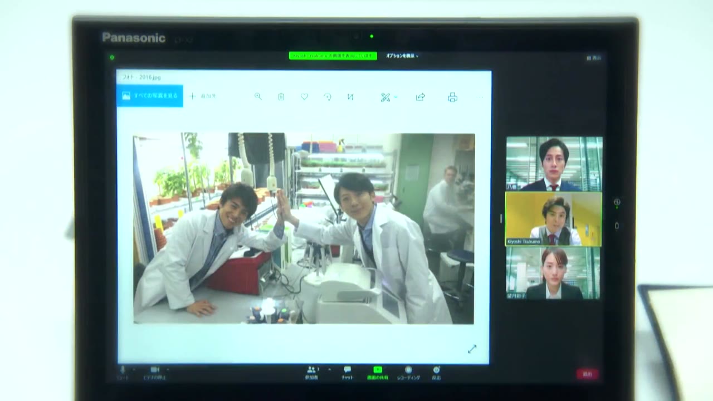The image size is (713, 401).
Task: Click the blue See all photos button
Action: tap(150, 96)
